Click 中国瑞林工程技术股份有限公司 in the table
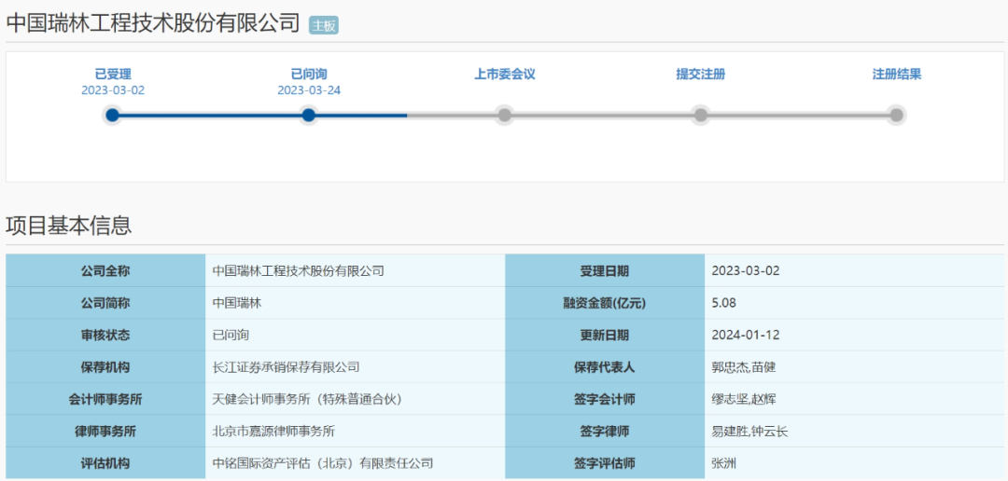This screenshot has width=1008, height=481. [x=299, y=271]
